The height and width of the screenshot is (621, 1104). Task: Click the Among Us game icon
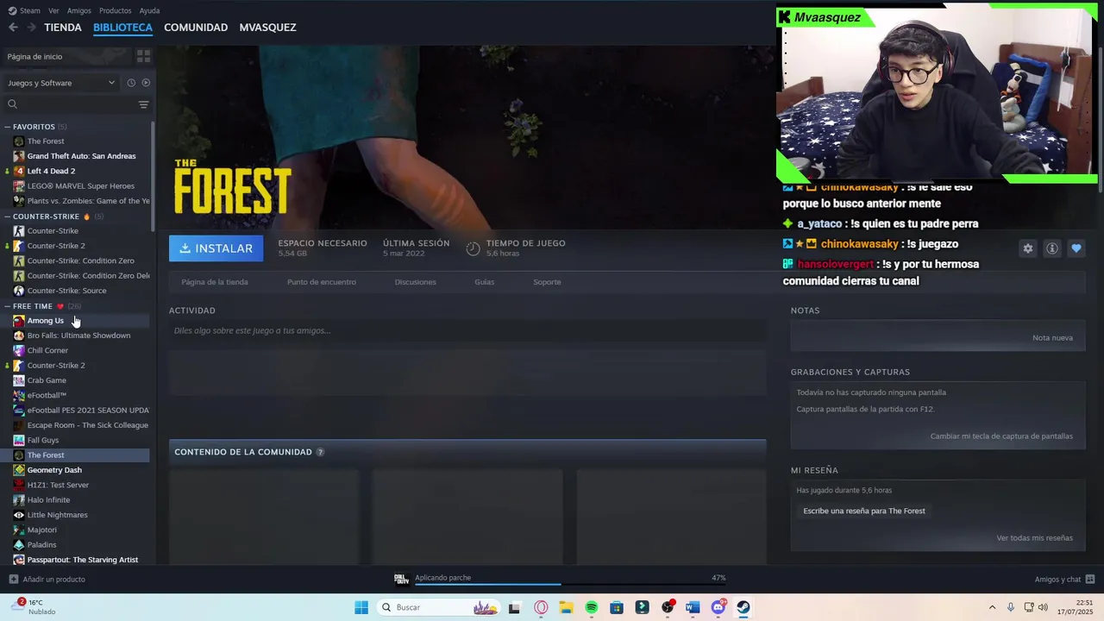(x=19, y=321)
